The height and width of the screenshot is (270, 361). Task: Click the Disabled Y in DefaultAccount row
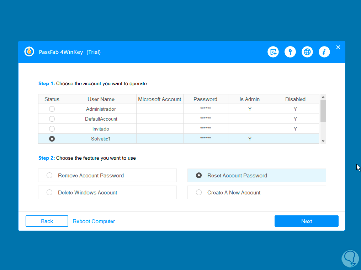click(x=296, y=119)
